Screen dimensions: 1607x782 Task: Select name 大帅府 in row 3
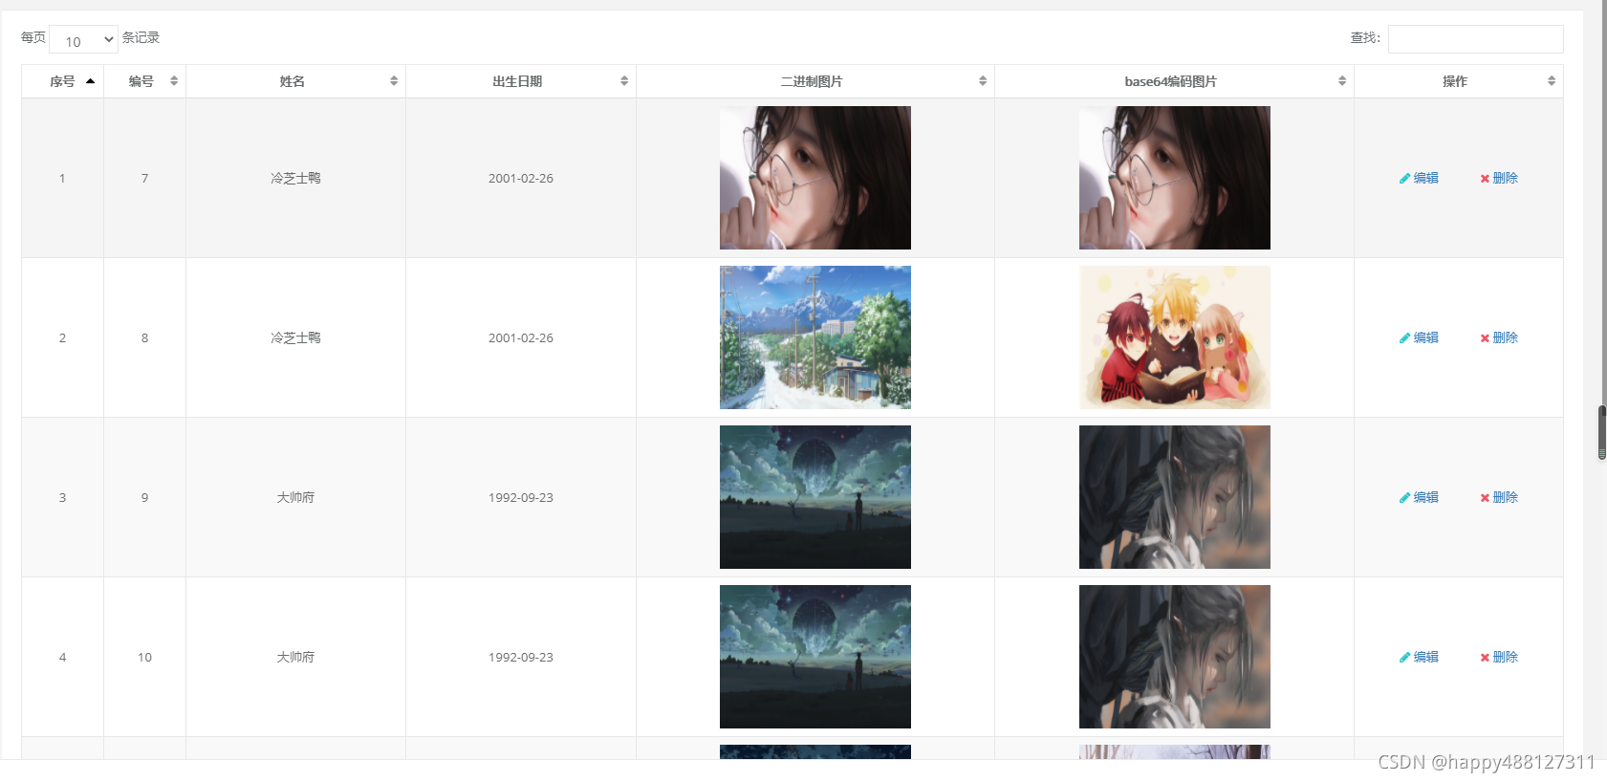[295, 497]
